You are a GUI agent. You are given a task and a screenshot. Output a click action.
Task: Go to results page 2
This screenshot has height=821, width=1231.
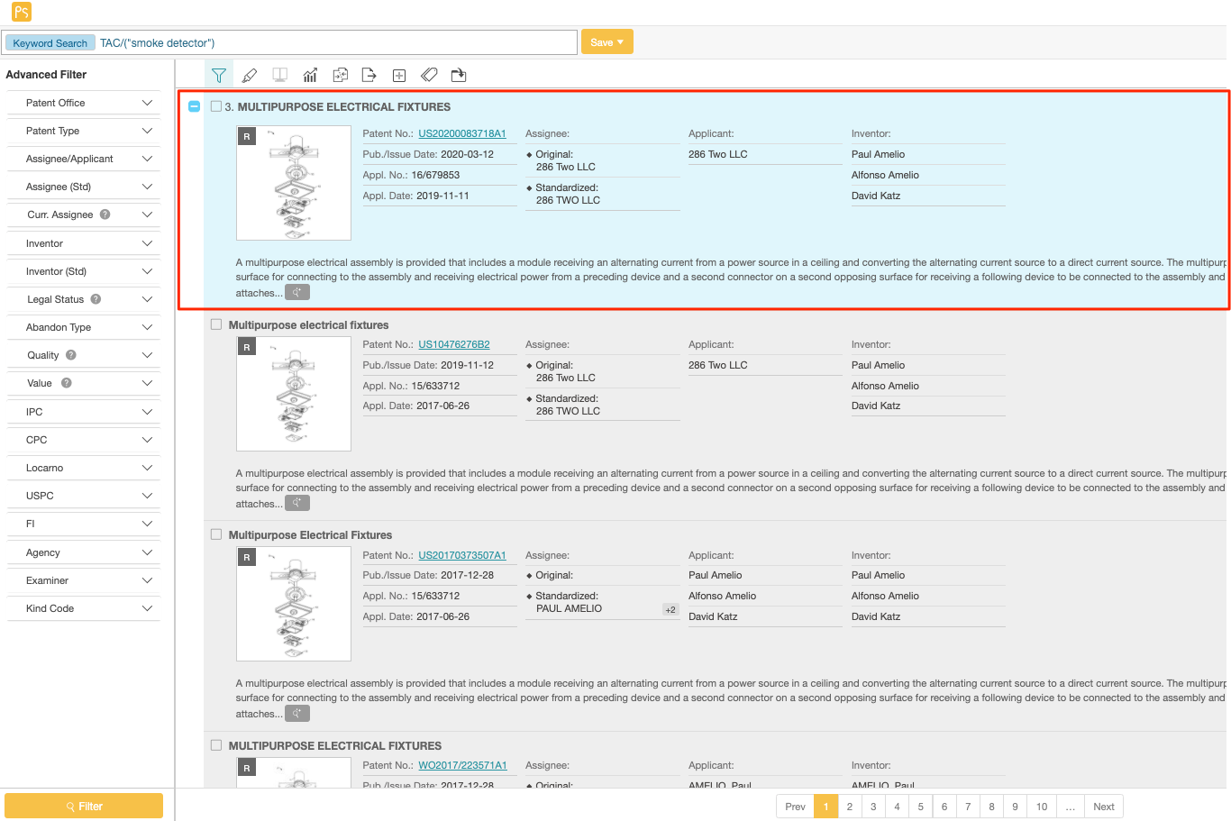point(849,807)
